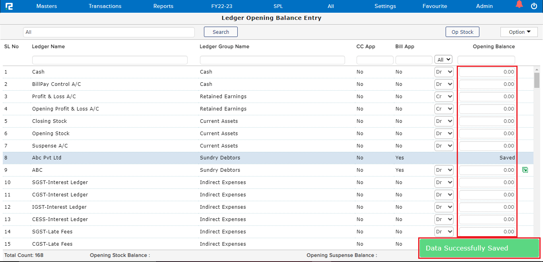Click opening balance field for Closing Stock
543x262 pixels.
point(487,121)
